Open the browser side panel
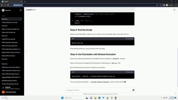The image size is (178, 100). click(x=164, y=5)
